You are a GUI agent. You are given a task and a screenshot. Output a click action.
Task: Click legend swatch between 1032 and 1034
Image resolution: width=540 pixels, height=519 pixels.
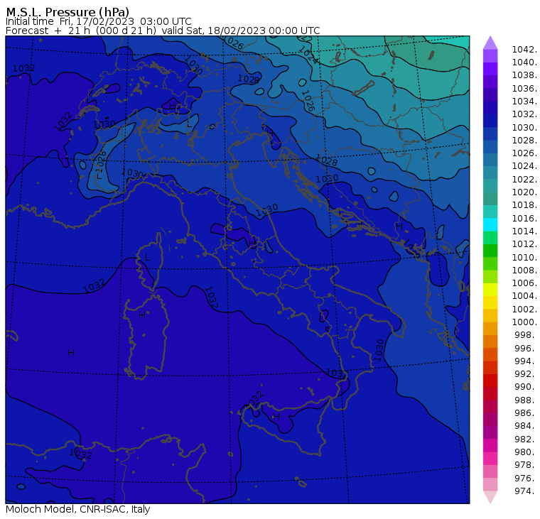coord(490,108)
